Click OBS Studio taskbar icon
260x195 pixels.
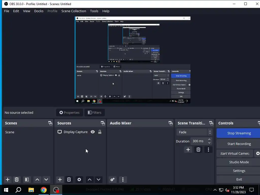pos(56,190)
